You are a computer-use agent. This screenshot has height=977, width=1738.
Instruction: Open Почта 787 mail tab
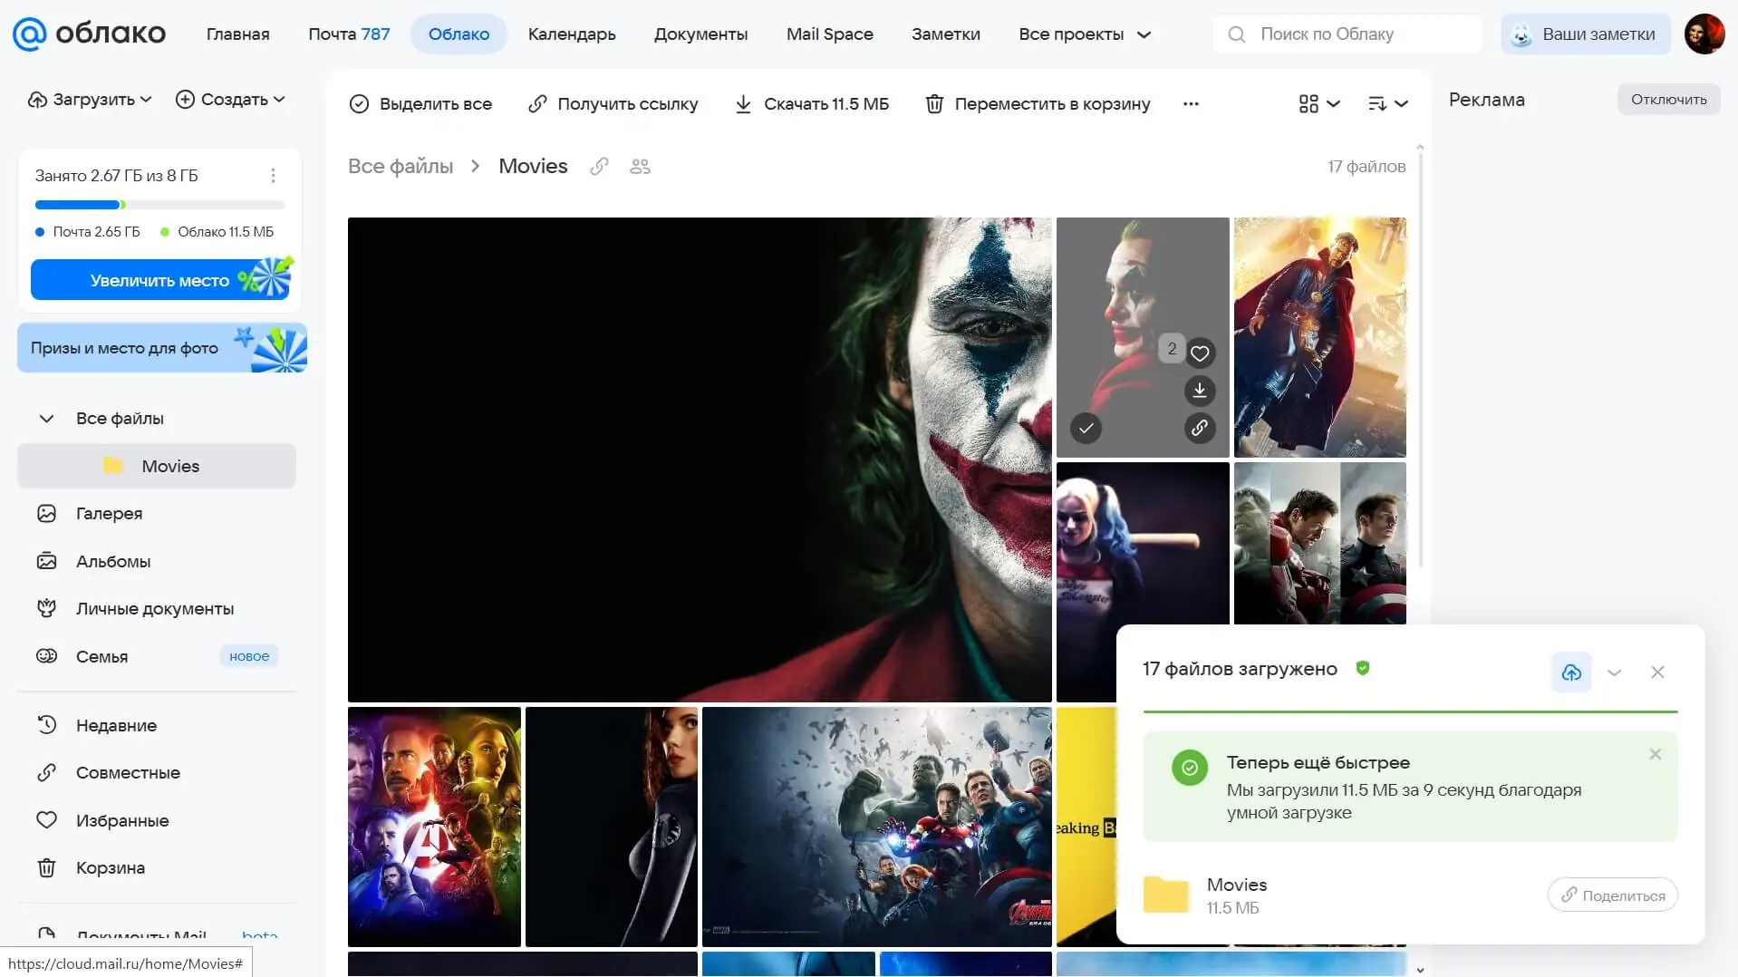coord(349,34)
